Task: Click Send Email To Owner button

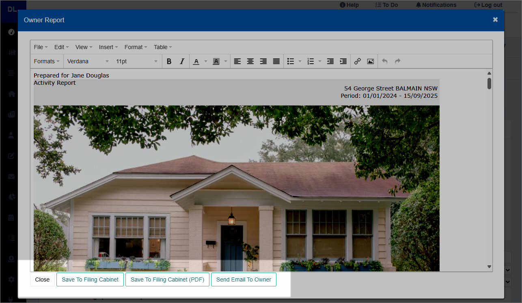Action: [244, 279]
